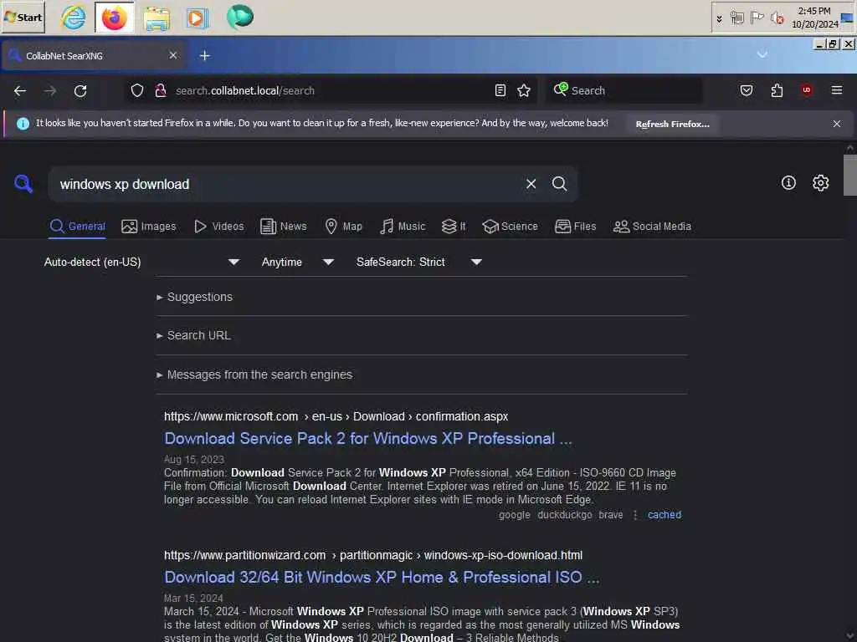The width and height of the screenshot is (857, 642).
Task: Switch to the News category
Action: 283,226
